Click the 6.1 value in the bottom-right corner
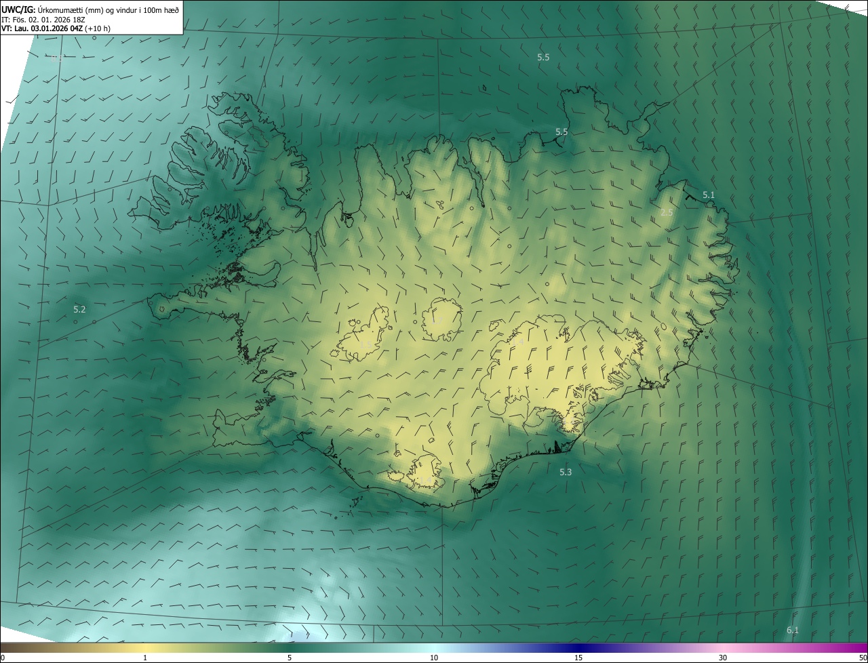Screen dimensions: 868x663 (793, 630)
